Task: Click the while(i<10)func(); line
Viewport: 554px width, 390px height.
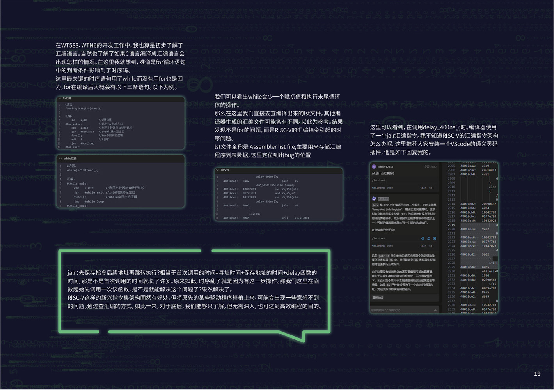Action: coord(82,170)
